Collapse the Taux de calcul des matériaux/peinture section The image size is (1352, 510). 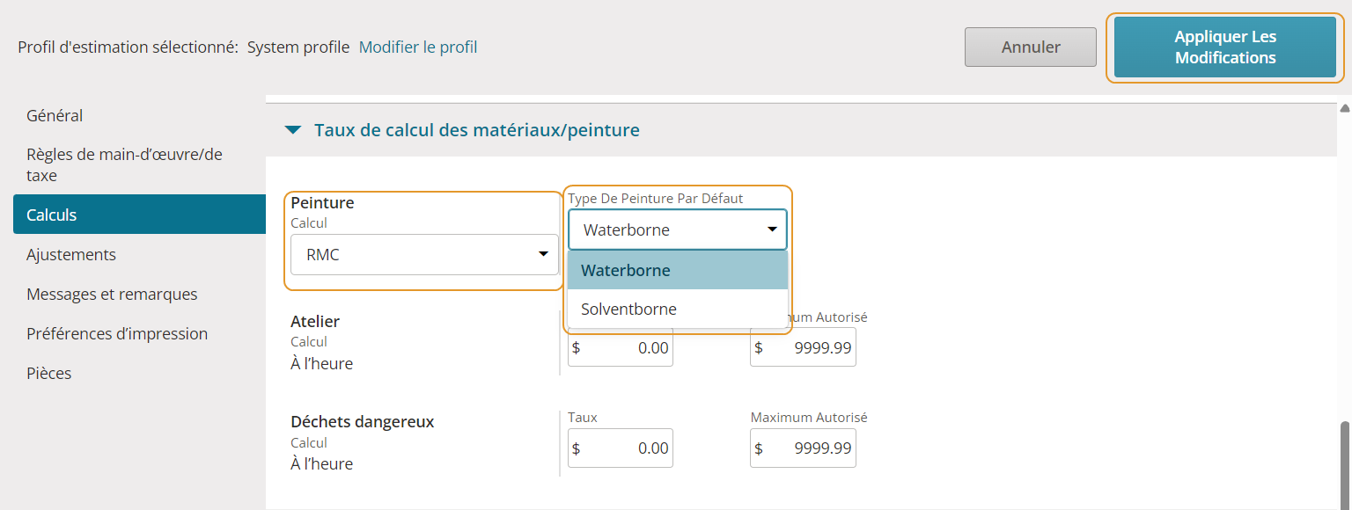(293, 130)
